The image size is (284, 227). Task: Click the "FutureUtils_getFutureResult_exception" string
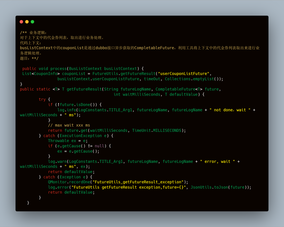coord(138,182)
